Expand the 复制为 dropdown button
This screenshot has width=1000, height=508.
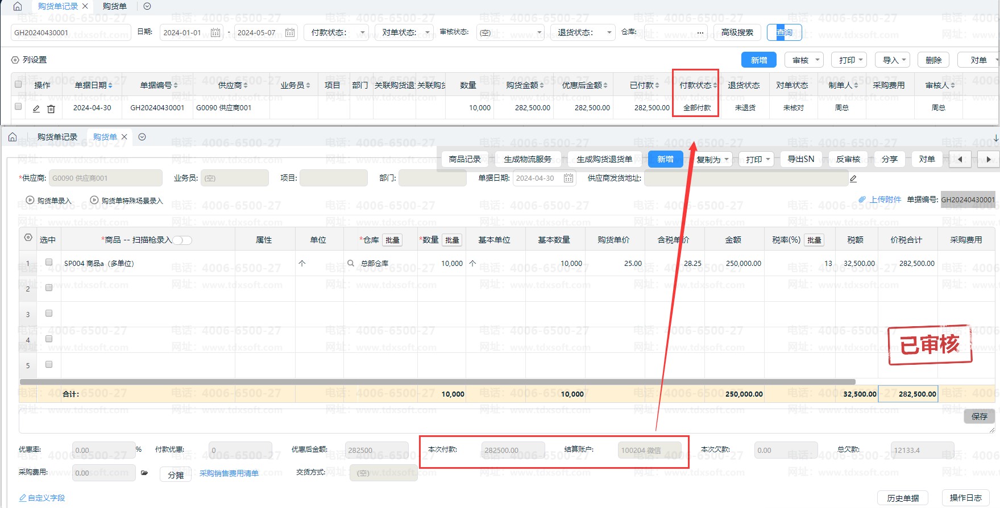click(x=712, y=159)
